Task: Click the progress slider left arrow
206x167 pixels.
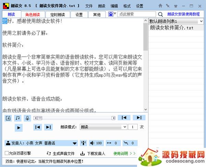Action: click(x=35, y=118)
